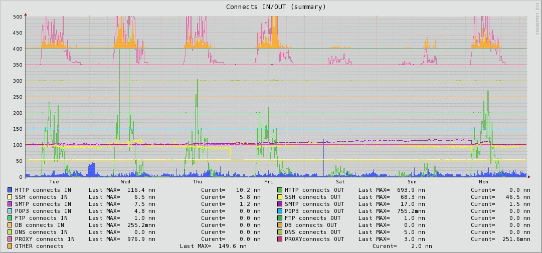Click the Last MAX value "255.2mnn"

[141, 225]
